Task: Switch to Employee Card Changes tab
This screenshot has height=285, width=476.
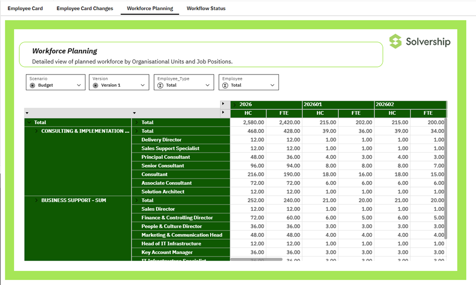Action: coord(85,9)
